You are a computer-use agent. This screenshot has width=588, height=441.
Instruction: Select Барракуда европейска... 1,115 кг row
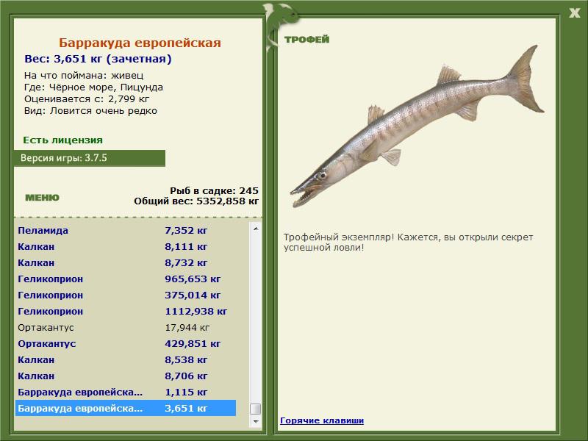point(126,392)
